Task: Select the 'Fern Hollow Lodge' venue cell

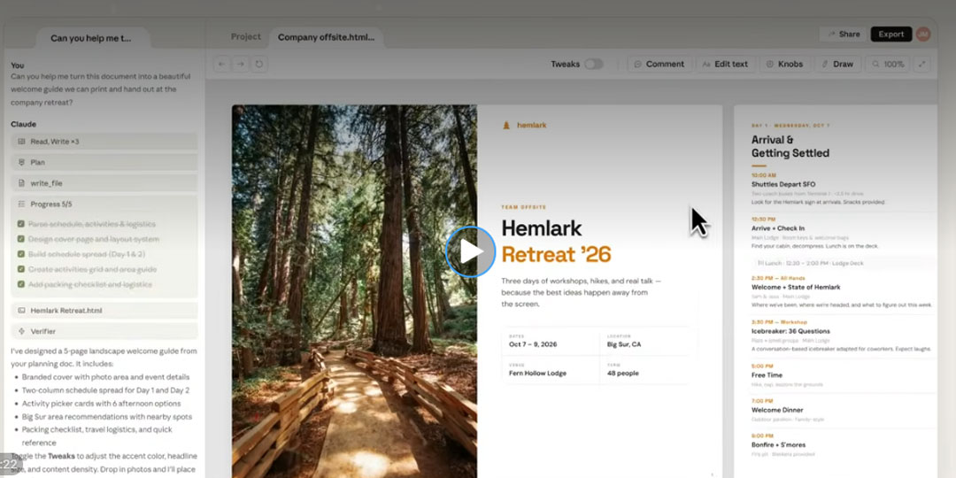Action: (551, 369)
